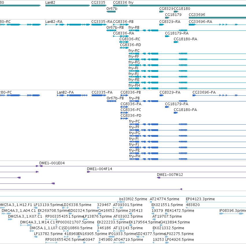Open the Or67b-PB protein label
The height and width of the screenshot is (244, 246).
[x=115, y=98]
